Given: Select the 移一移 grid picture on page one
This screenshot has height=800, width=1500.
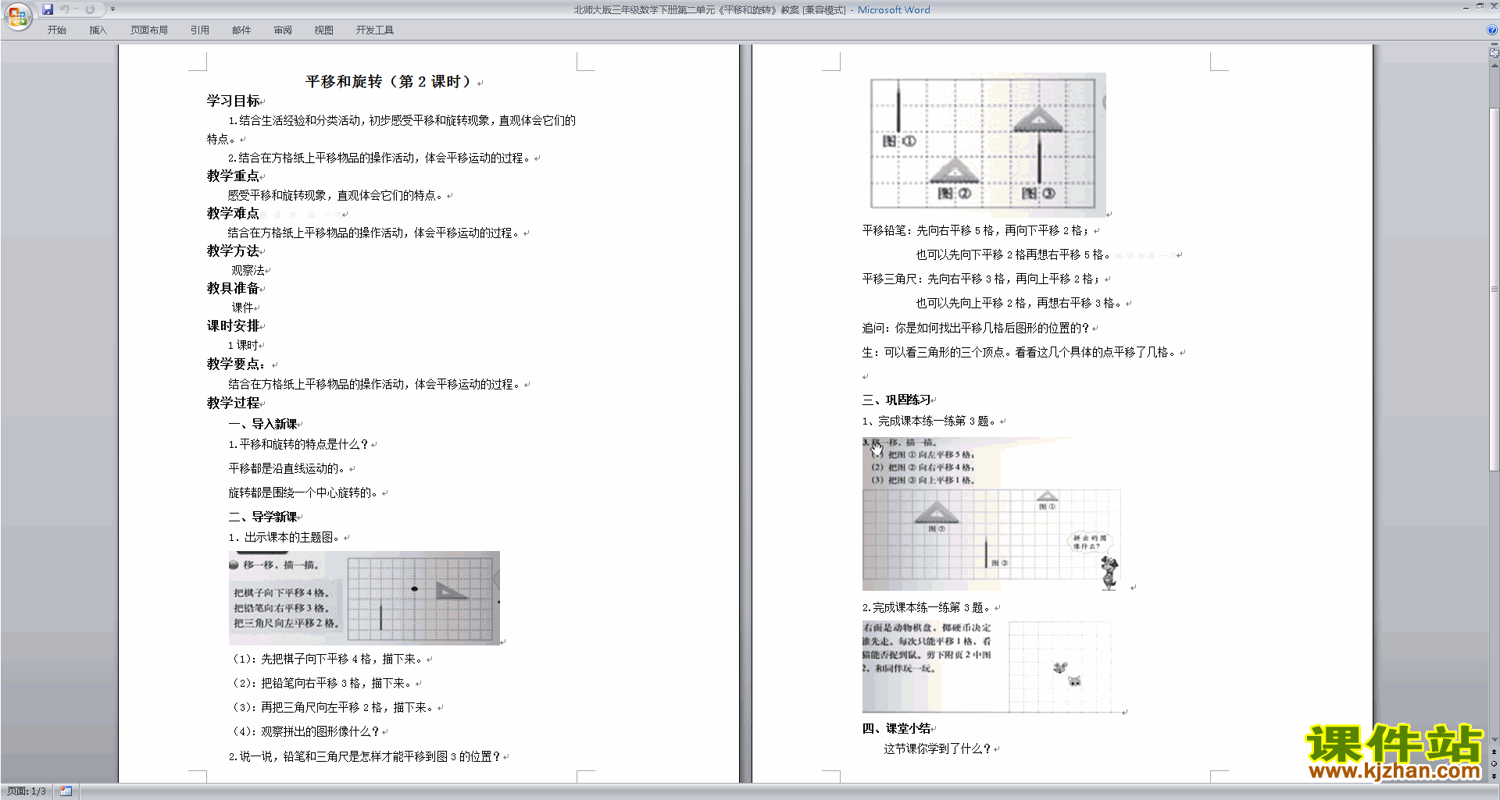Looking at the screenshot, I should click(364, 598).
